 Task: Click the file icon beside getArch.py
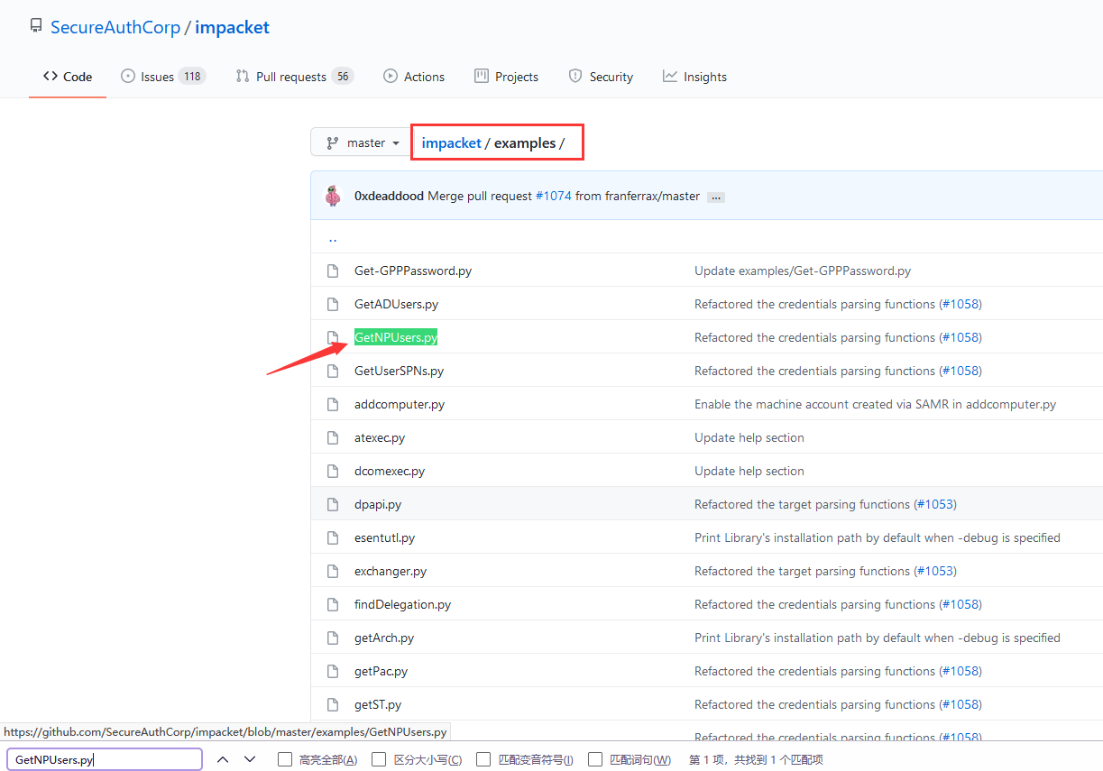[333, 638]
